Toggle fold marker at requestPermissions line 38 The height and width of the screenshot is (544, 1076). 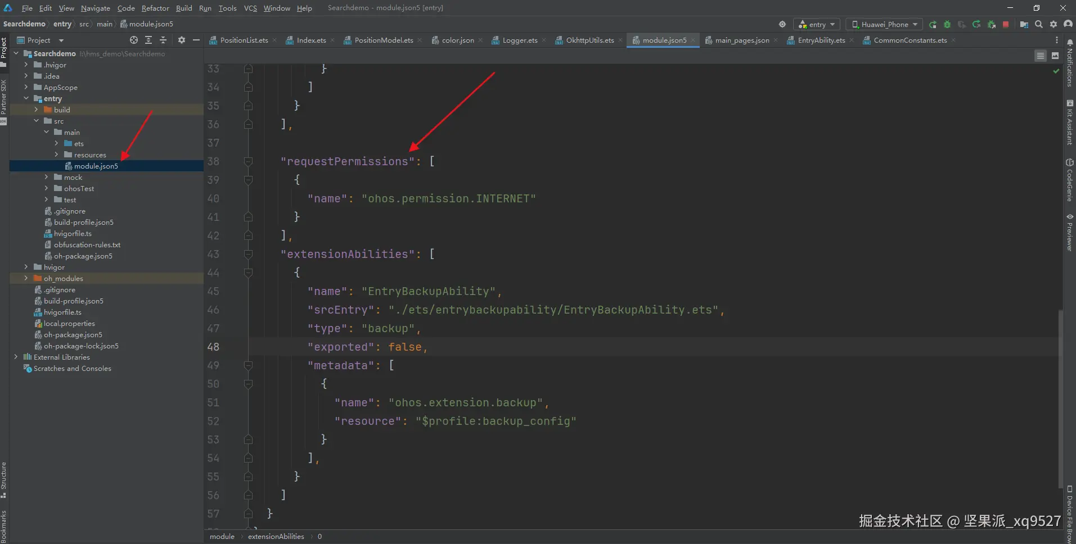click(x=248, y=161)
